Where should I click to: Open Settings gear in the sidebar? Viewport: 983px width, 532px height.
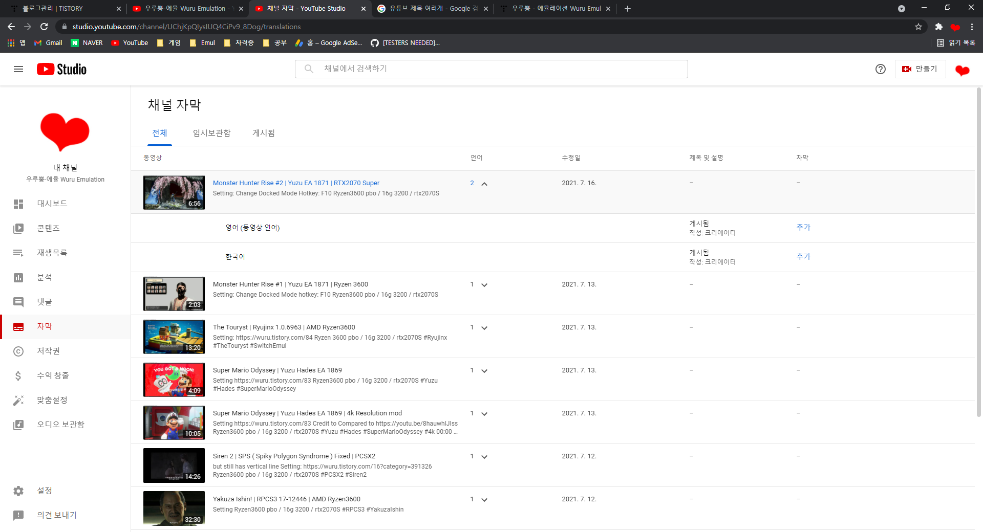click(65, 491)
